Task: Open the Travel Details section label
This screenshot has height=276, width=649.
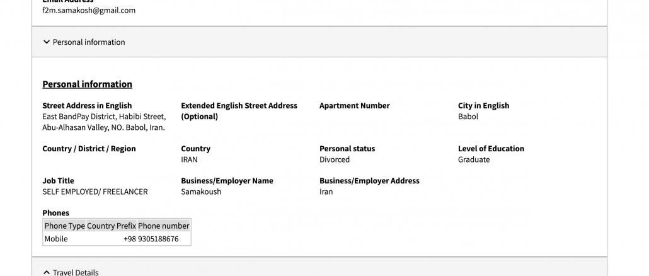Action: [76, 272]
